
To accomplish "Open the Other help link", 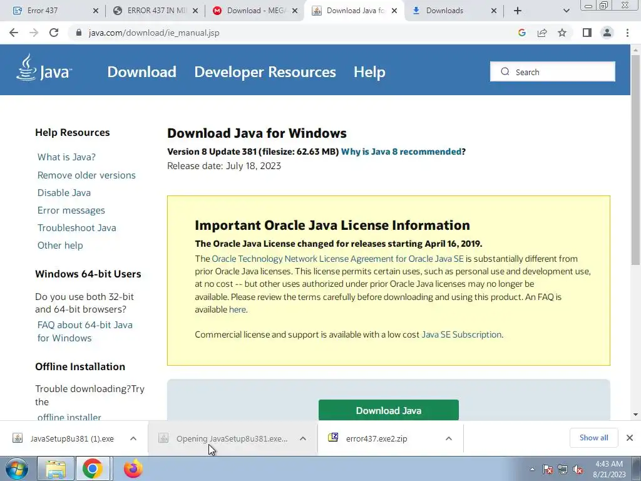I will [60, 246].
